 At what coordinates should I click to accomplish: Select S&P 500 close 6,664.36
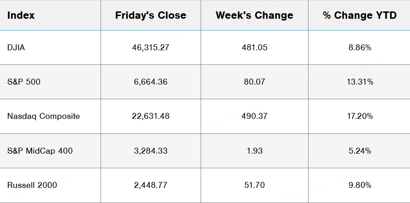pyautogui.click(x=151, y=82)
